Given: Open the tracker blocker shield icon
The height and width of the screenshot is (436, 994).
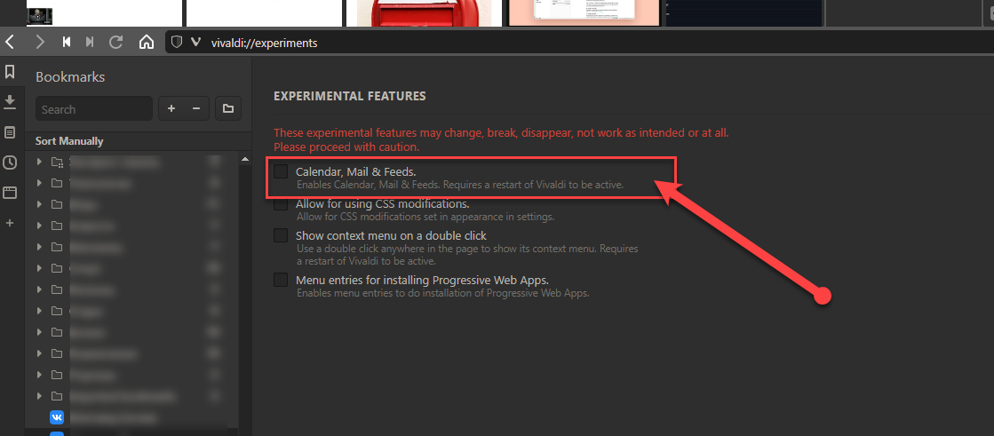Looking at the screenshot, I should (178, 43).
